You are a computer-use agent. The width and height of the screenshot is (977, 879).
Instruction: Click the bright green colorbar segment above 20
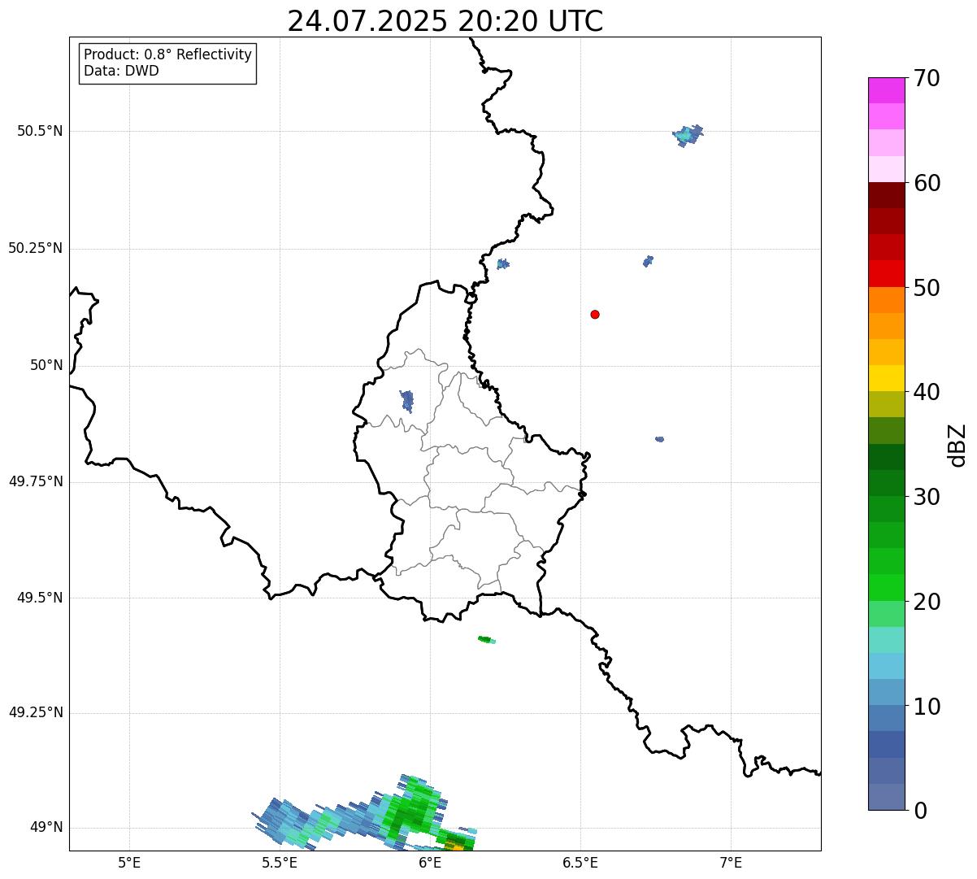[886, 587]
